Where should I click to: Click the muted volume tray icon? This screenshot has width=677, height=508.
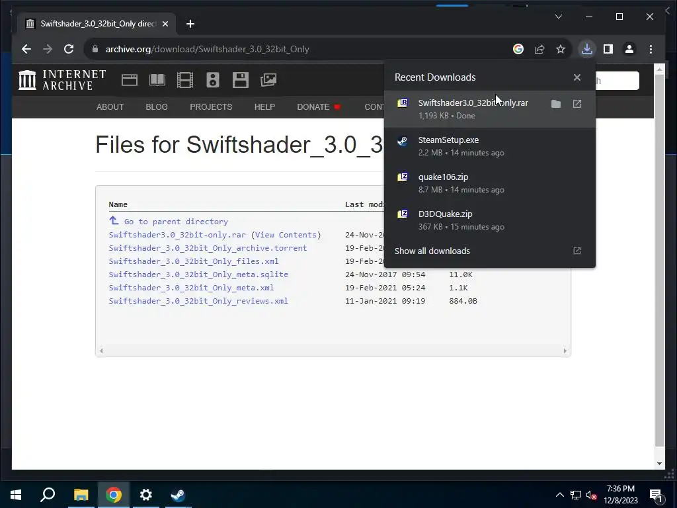tap(591, 495)
